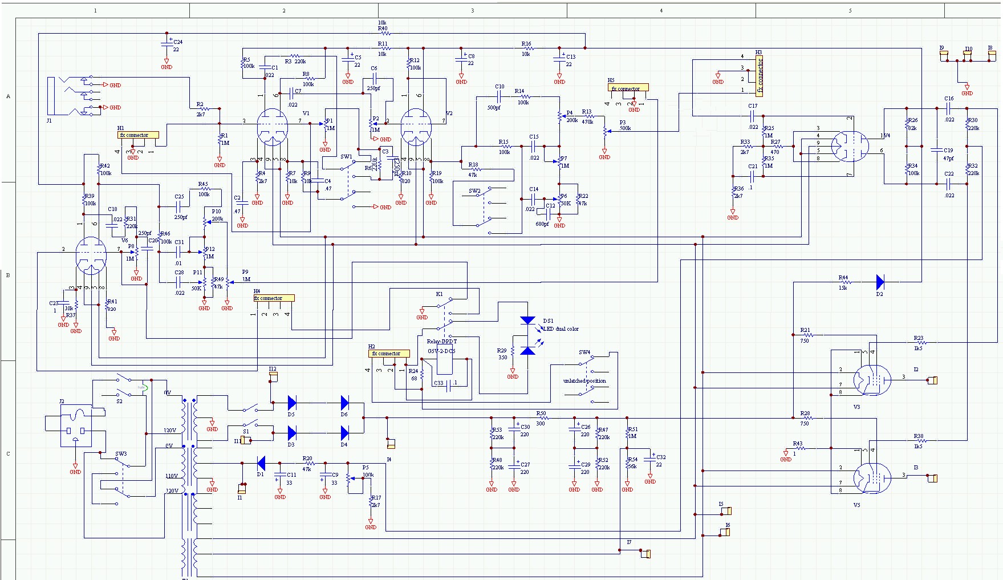Viewport: 1003px width, 580px height.
Task: Select the V1 vacuum tube symbol
Action: 272,128
